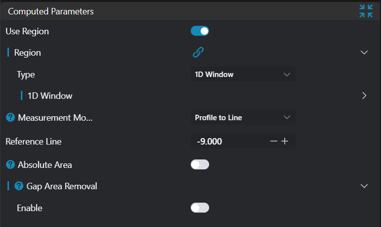Increase Reference Line with plus button
The height and width of the screenshot is (227, 381).
coord(285,142)
